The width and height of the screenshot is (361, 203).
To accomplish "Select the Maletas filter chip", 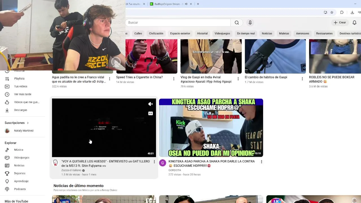I will [284, 33].
